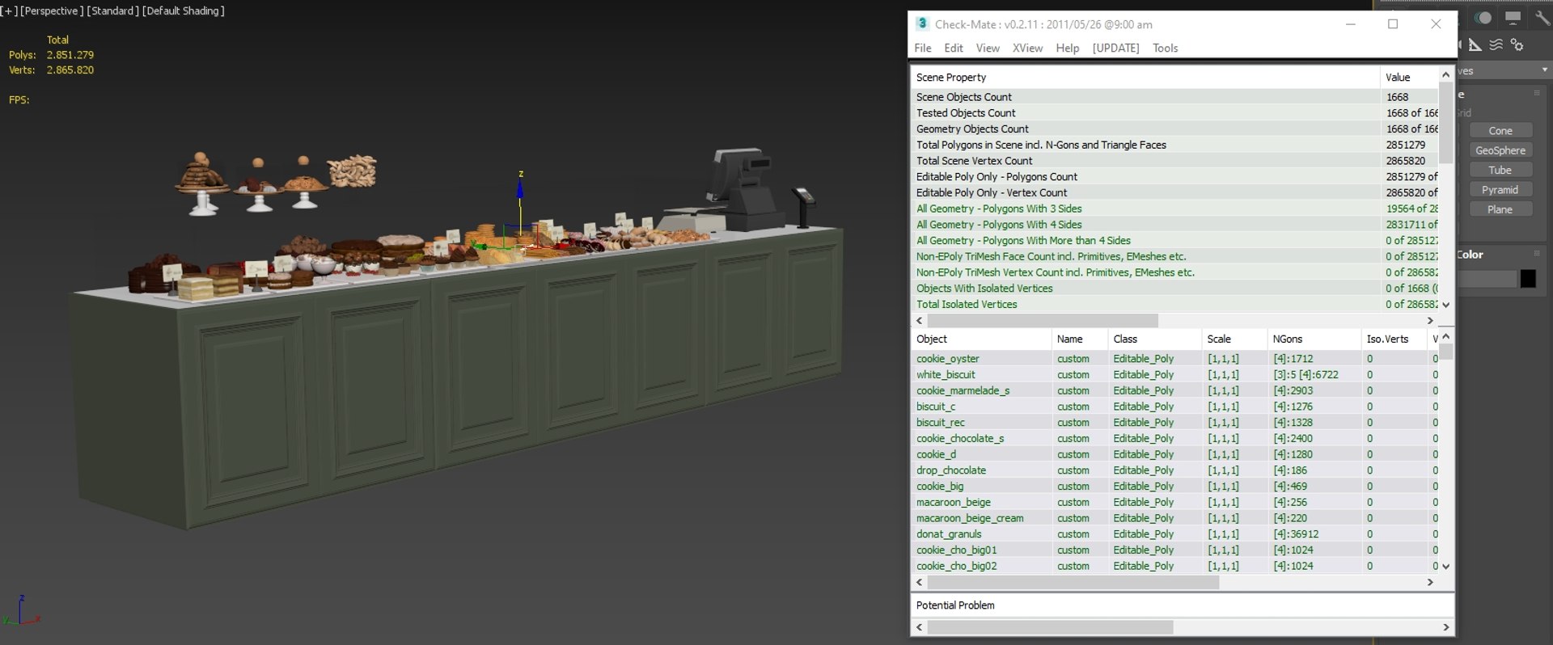Open the View menu in Check-Mate
Viewport: 1553px width, 645px height.
tap(988, 48)
